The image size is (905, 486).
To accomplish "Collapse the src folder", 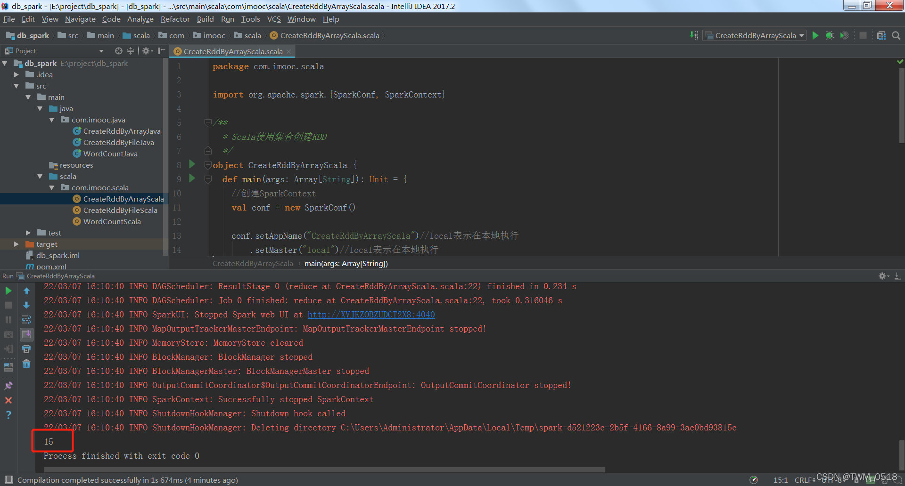I will 16,86.
